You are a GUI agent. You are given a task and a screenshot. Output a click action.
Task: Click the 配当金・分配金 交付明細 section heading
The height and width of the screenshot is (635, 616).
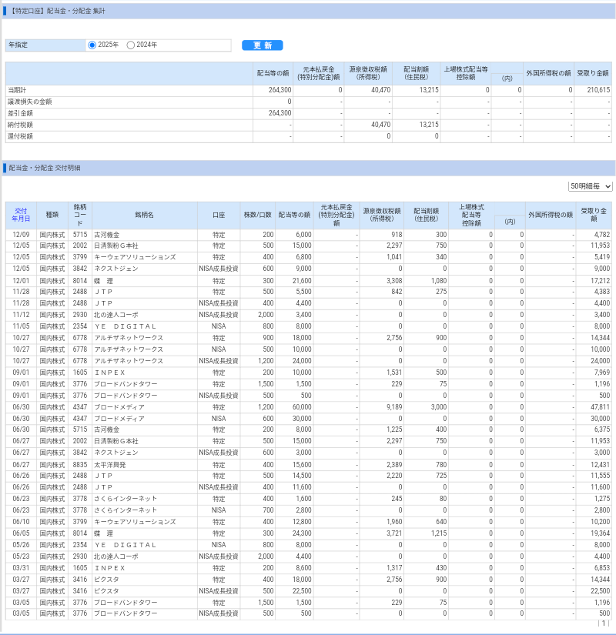[44, 168]
